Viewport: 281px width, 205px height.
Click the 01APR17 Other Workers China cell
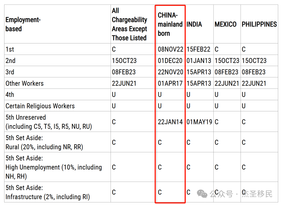pyautogui.click(x=170, y=83)
